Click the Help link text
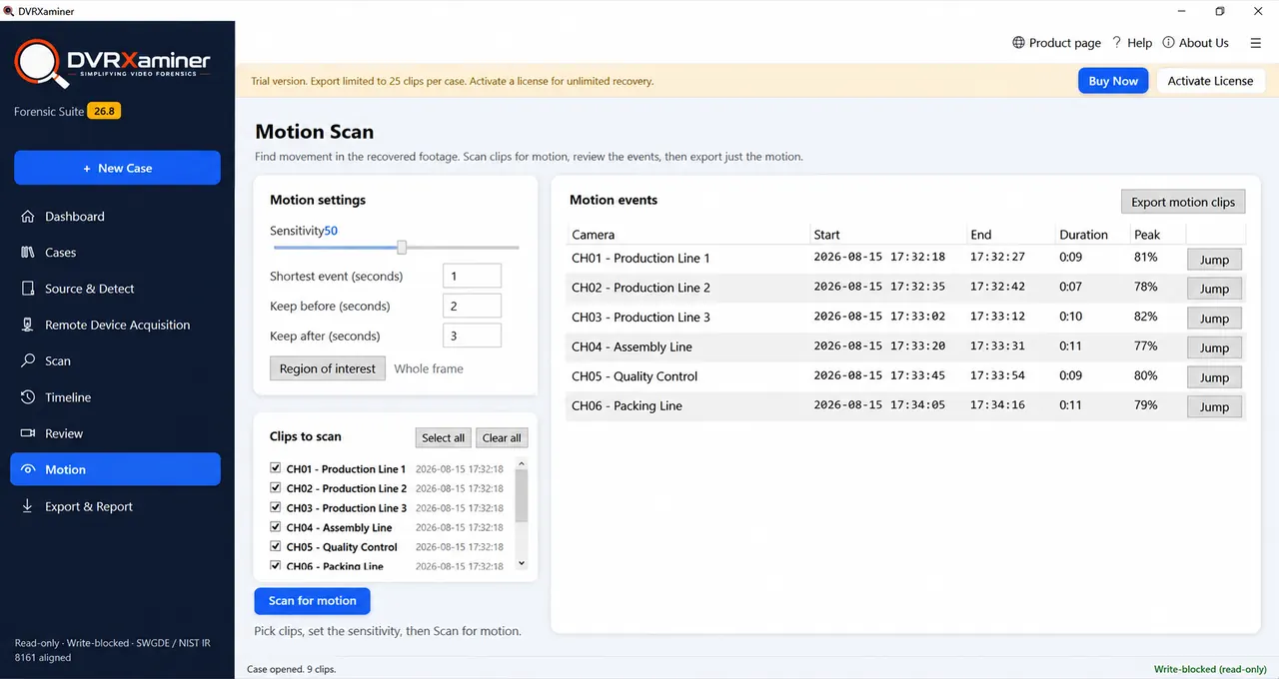Screen dimensions: 1279x679 point(1139,43)
